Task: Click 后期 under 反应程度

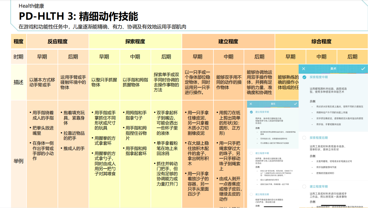Action: click(73, 57)
